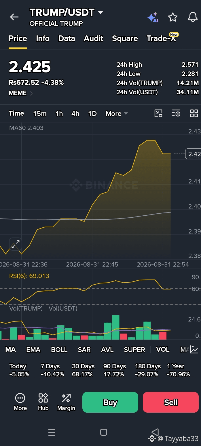Viewport: 201px width, 446px height.
Task: Tap the red Sell button
Action: (x=171, y=402)
